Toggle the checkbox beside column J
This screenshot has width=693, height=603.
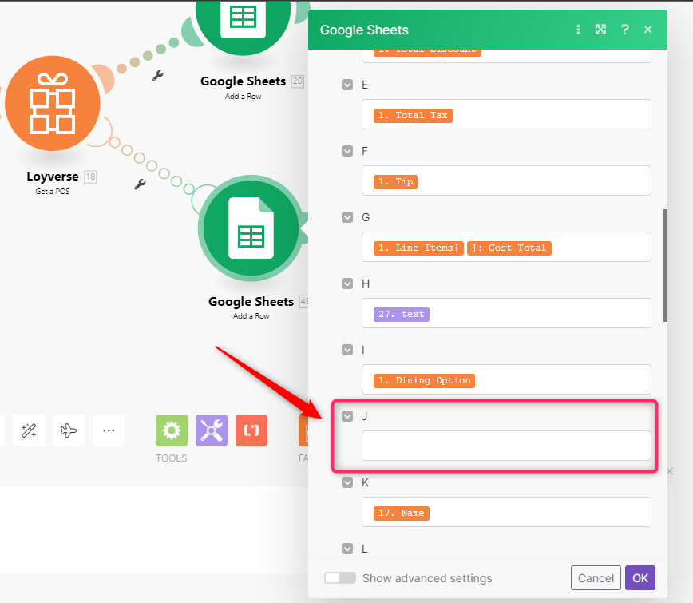point(347,416)
